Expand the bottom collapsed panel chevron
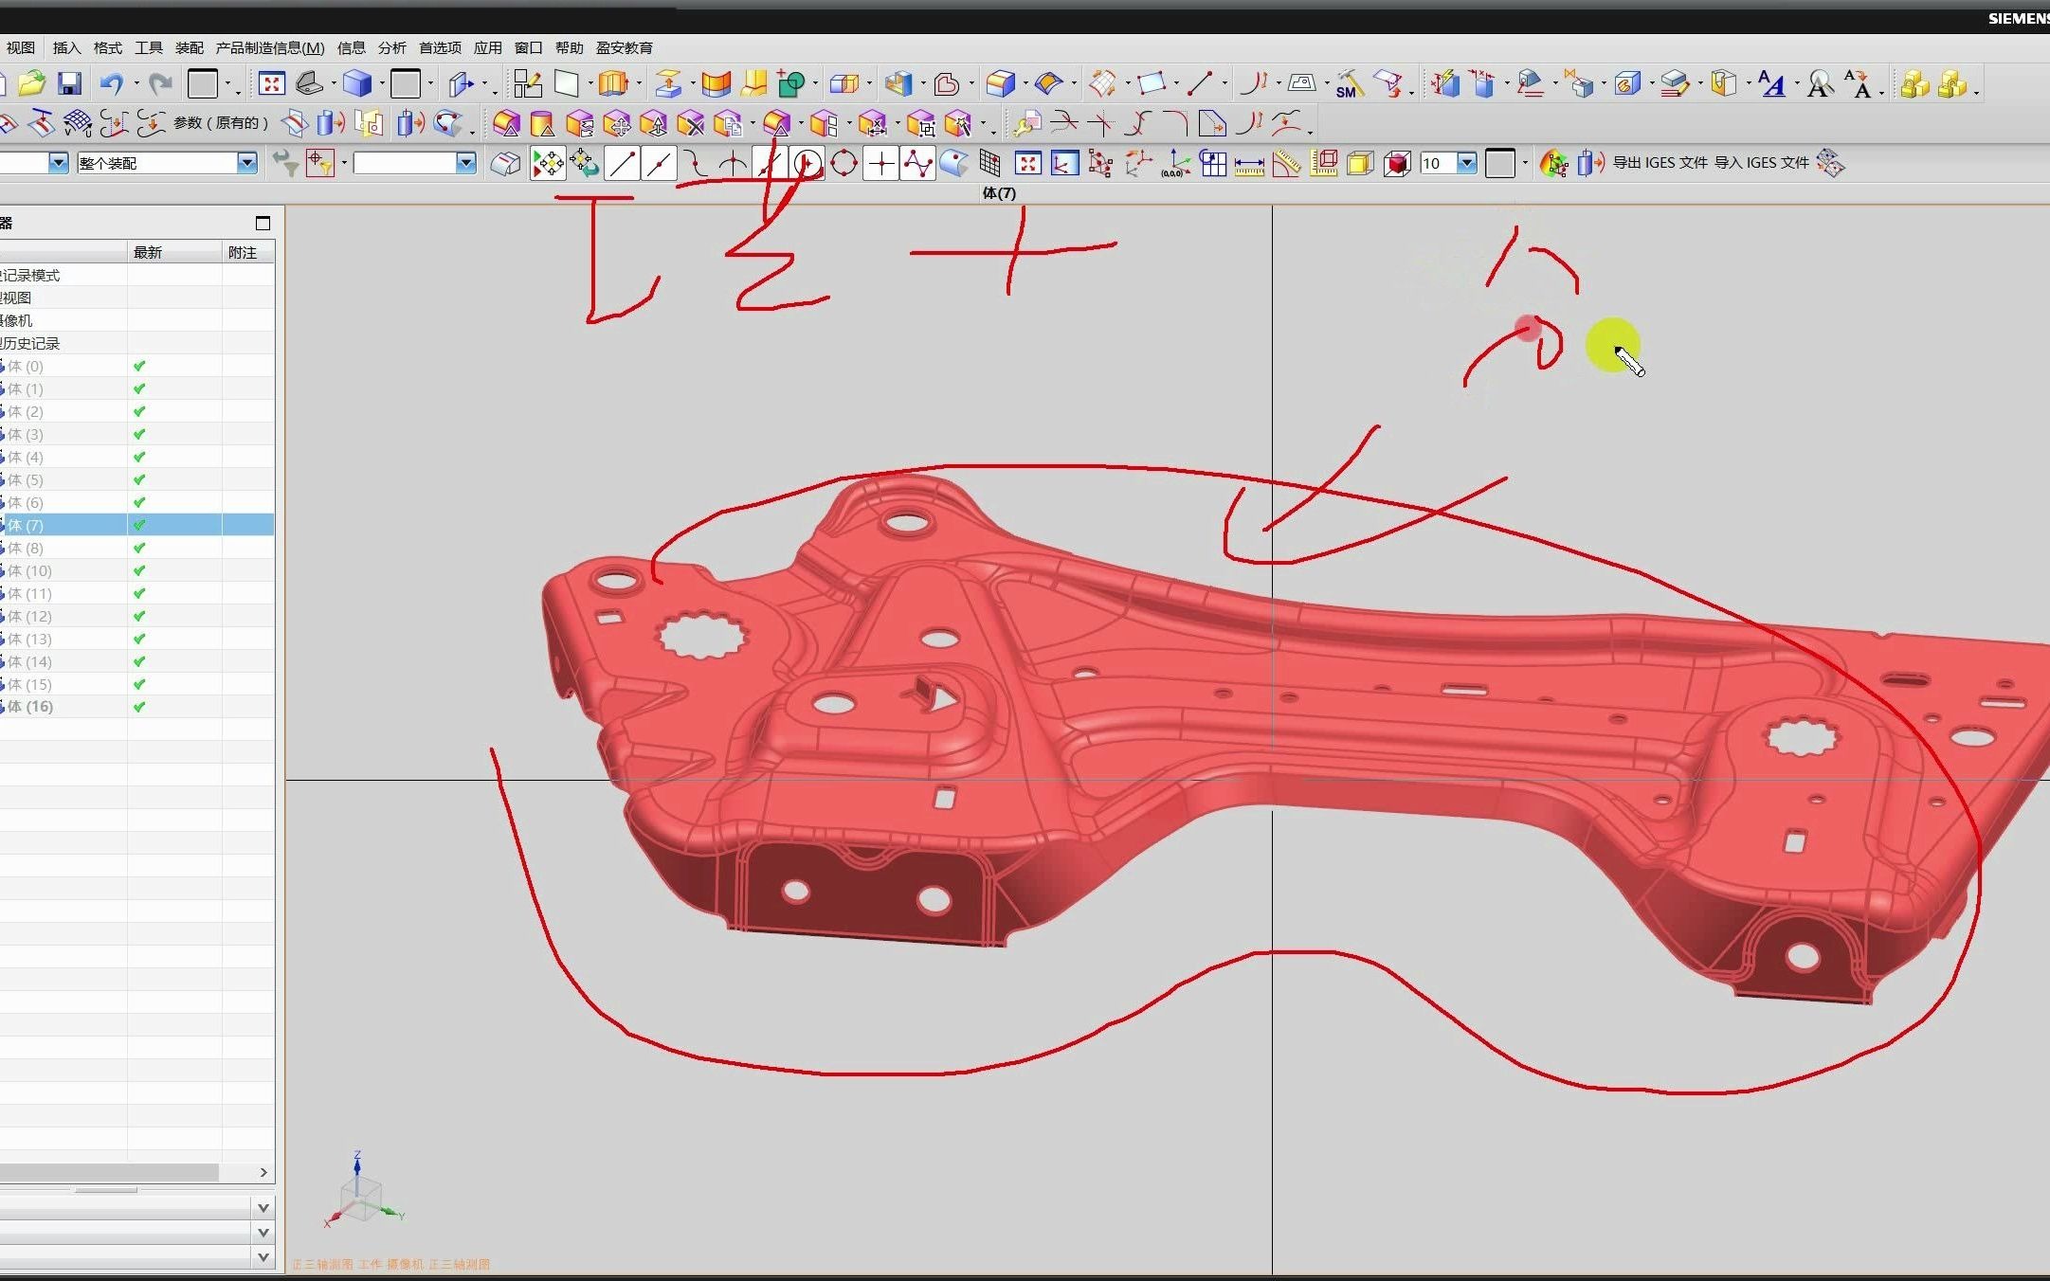The height and width of the screenshot is (1281, 2050). [263, 1256]
